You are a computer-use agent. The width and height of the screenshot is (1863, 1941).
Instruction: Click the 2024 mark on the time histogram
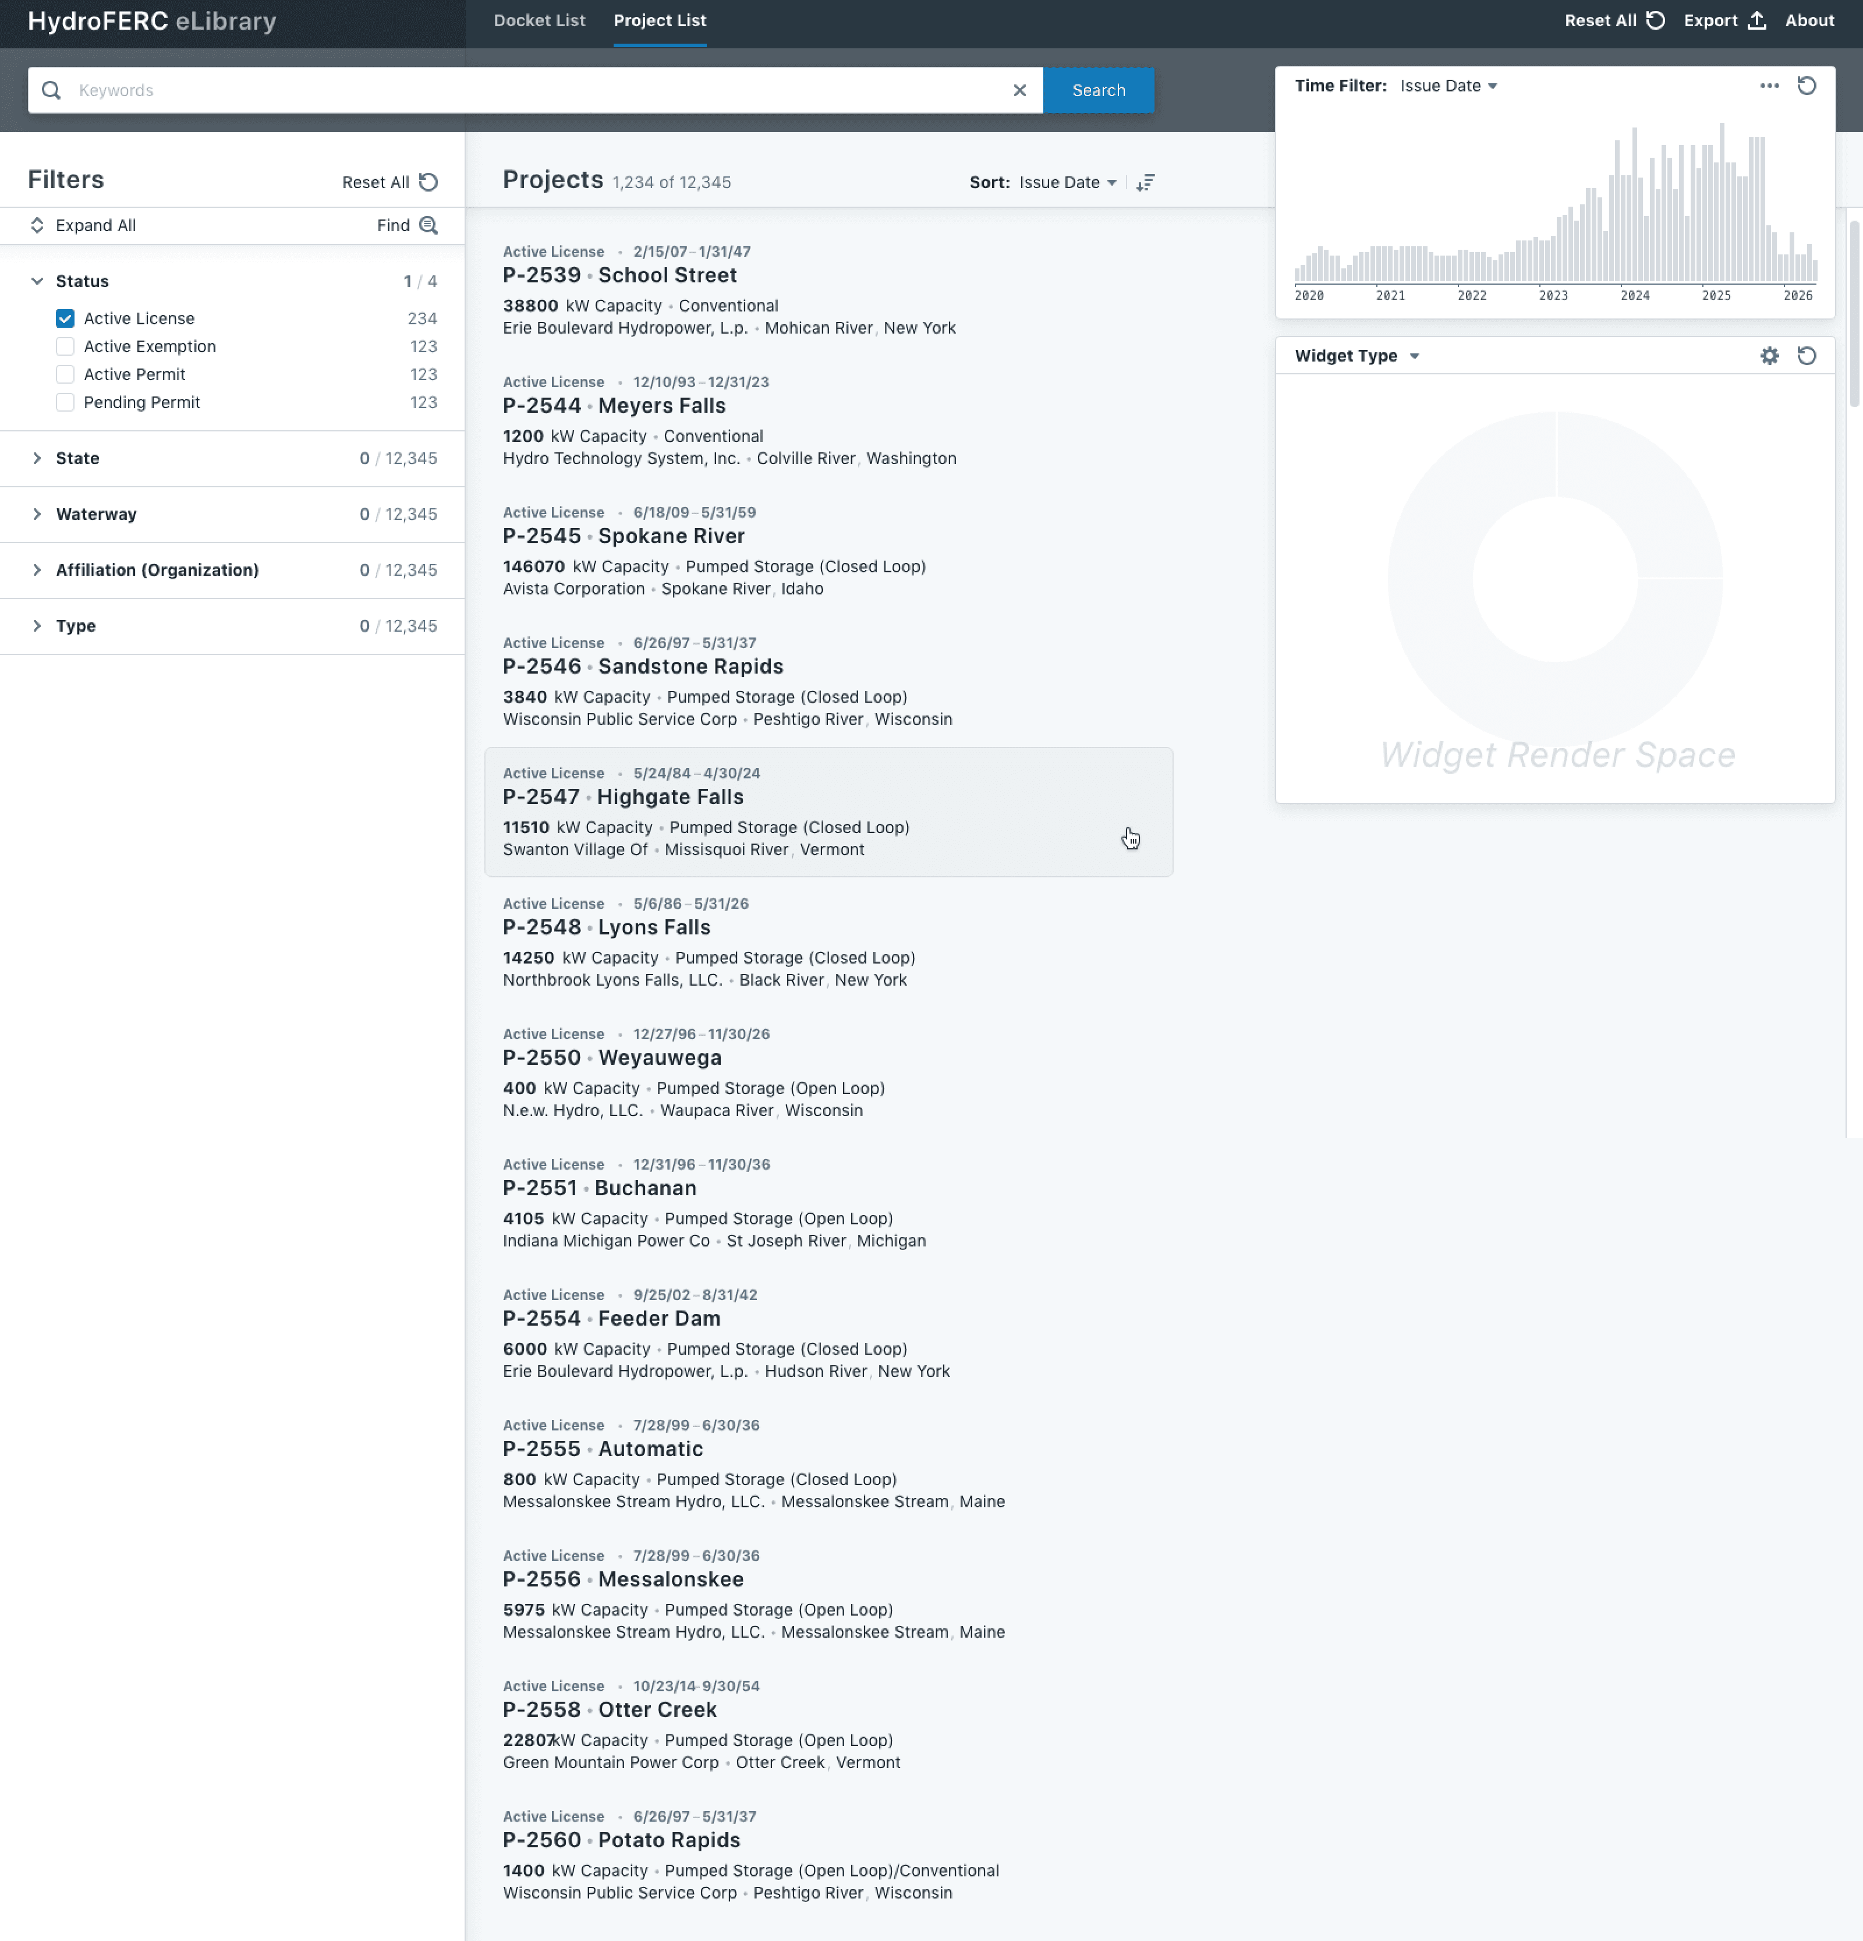click(x=1634, y=295)
